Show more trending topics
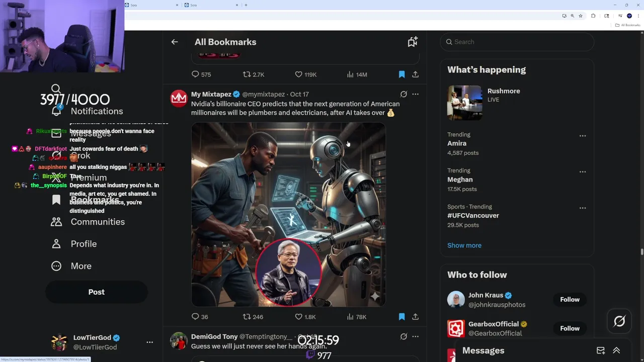Viewport: 644px width, 362px height. point(464,245)
